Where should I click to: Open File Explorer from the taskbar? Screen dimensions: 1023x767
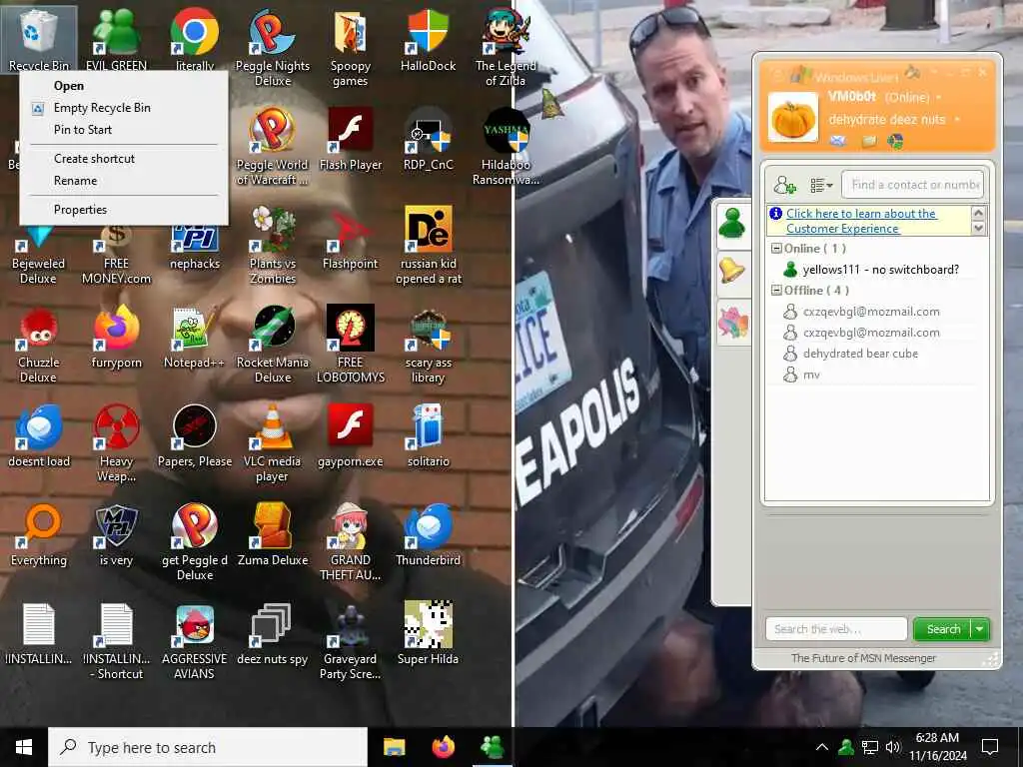pos(394,747)
